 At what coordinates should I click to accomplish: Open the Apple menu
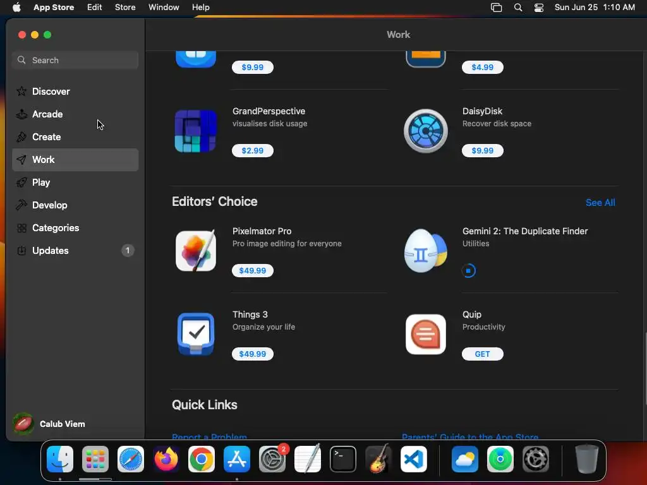point(16,8)
